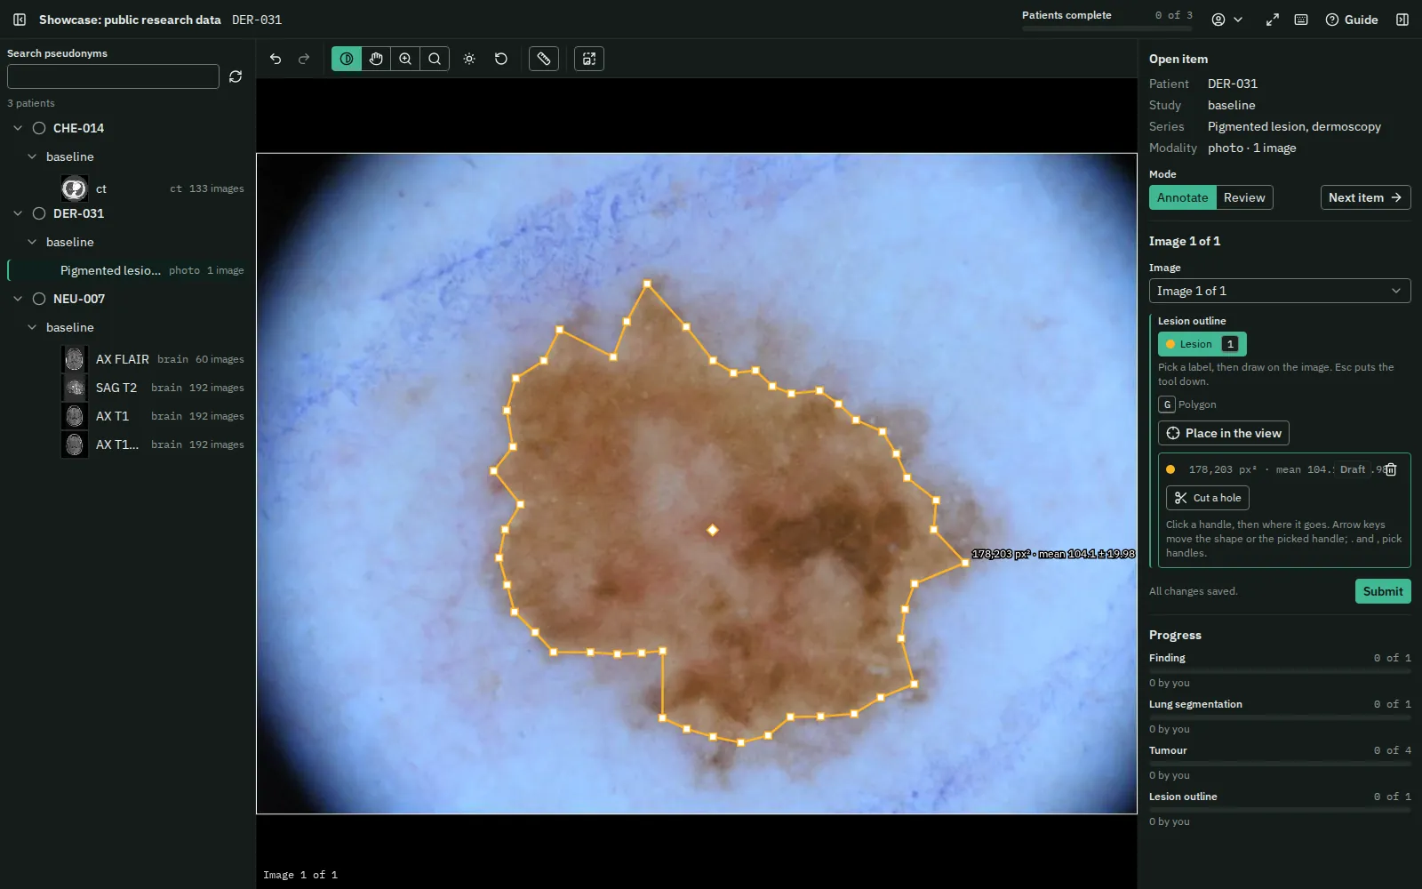
Task: Select the window/level contrast tool
Action: (x=347, y=59)
